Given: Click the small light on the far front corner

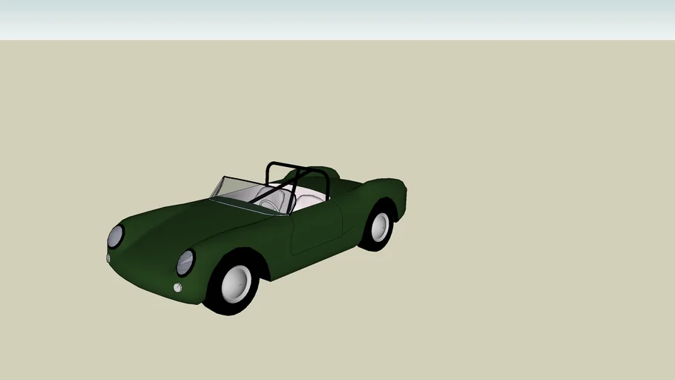Looking at the screenshot, I should click(x=108, y=258).
